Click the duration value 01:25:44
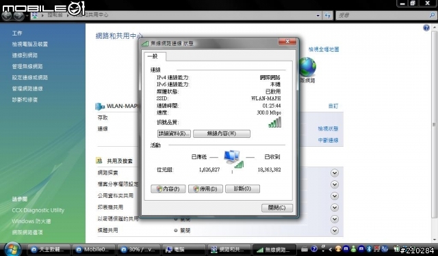438x256 pixels. [x=272, y=106]
